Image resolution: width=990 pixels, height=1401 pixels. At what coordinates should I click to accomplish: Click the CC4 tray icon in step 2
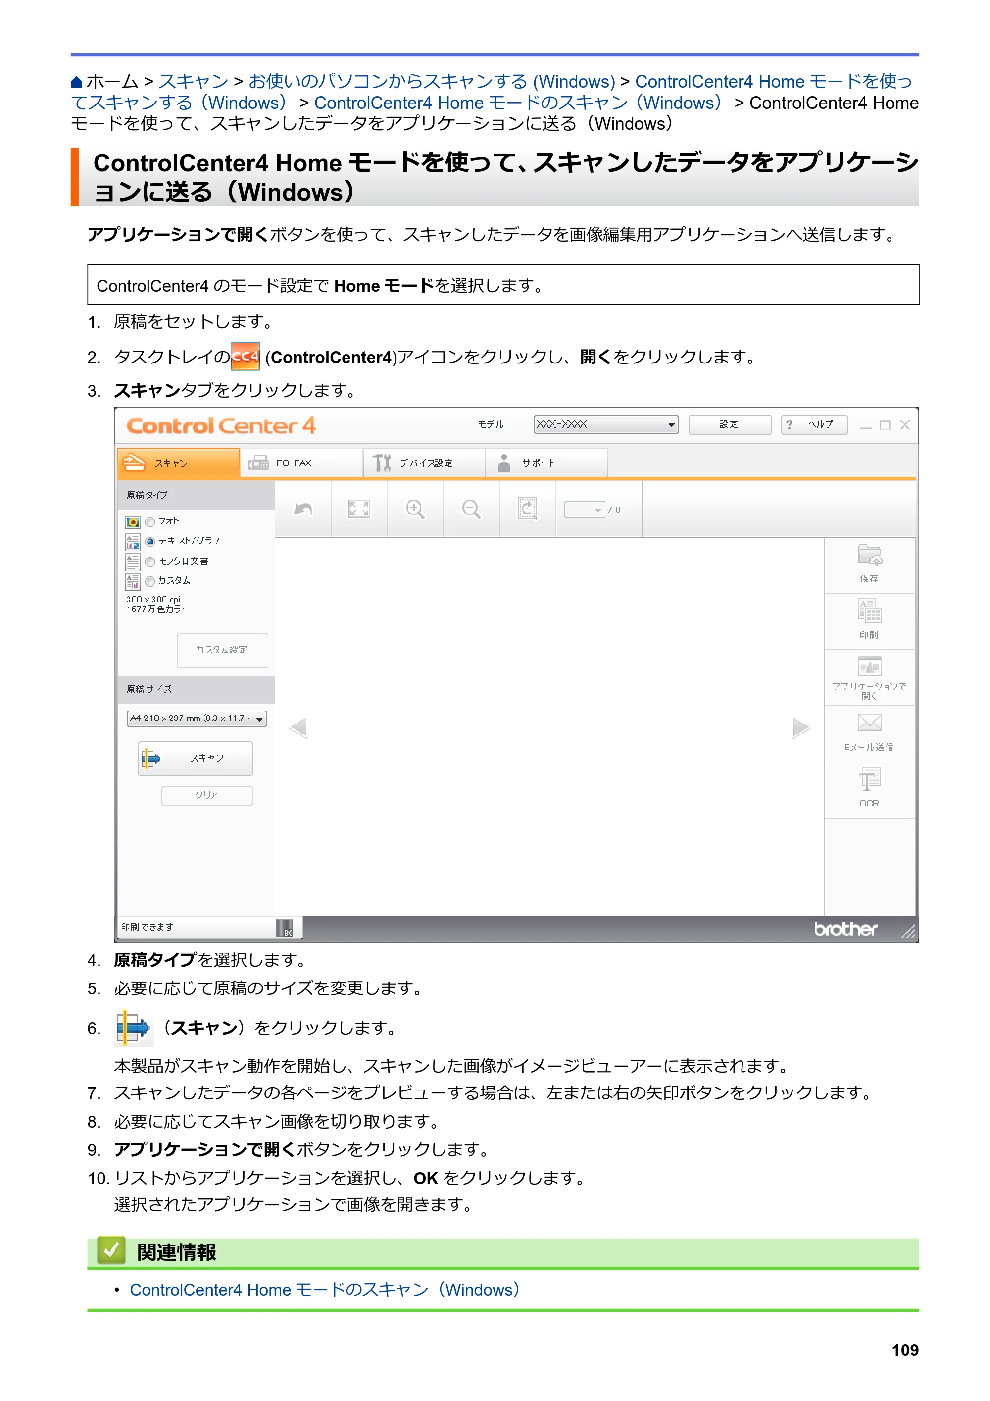(x=245, y=357)
